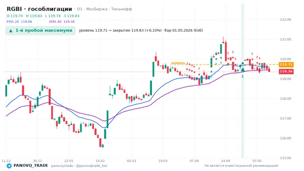Click the '115.00' price axis label

[x=285, y=158]
